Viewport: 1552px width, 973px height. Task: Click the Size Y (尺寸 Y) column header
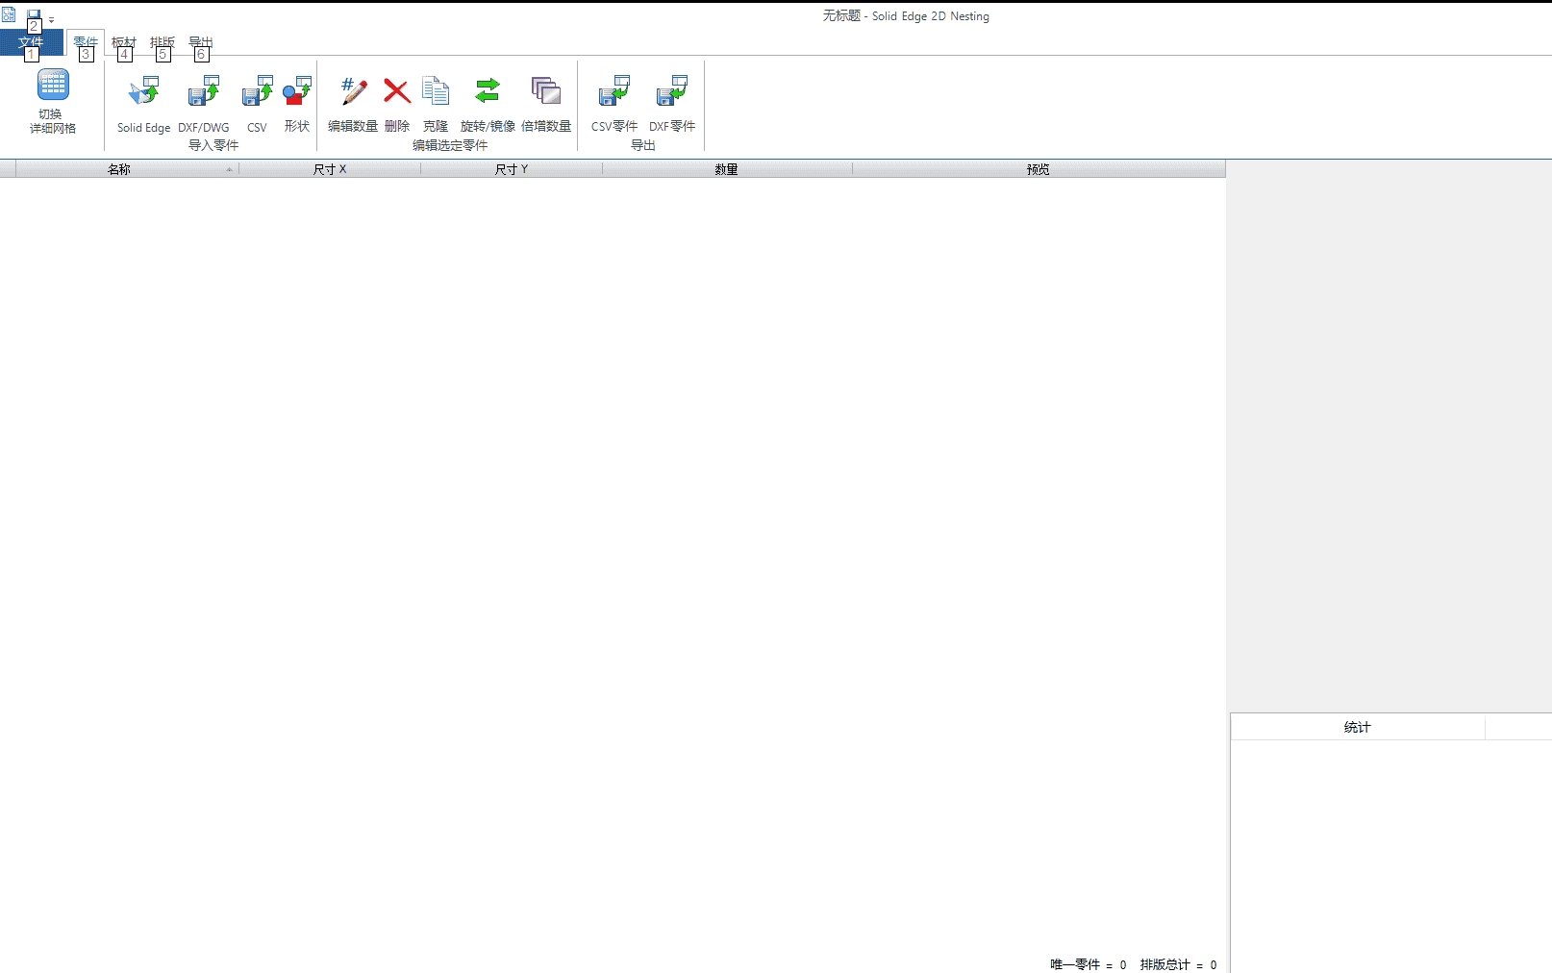pyautogui.click(x=512, y=169)
